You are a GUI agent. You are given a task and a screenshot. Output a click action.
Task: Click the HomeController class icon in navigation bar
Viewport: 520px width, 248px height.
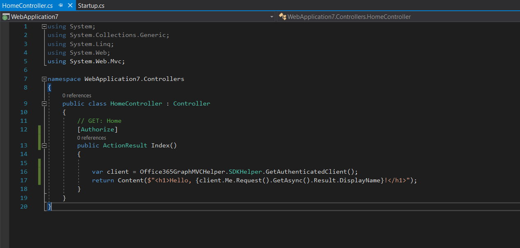(x=282, y=17)
